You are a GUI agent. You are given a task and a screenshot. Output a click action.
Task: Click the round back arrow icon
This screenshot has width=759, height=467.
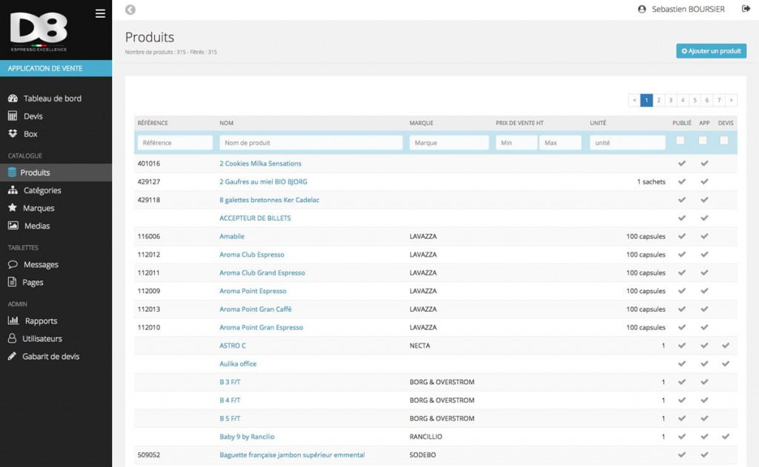(x=130, y=10)
